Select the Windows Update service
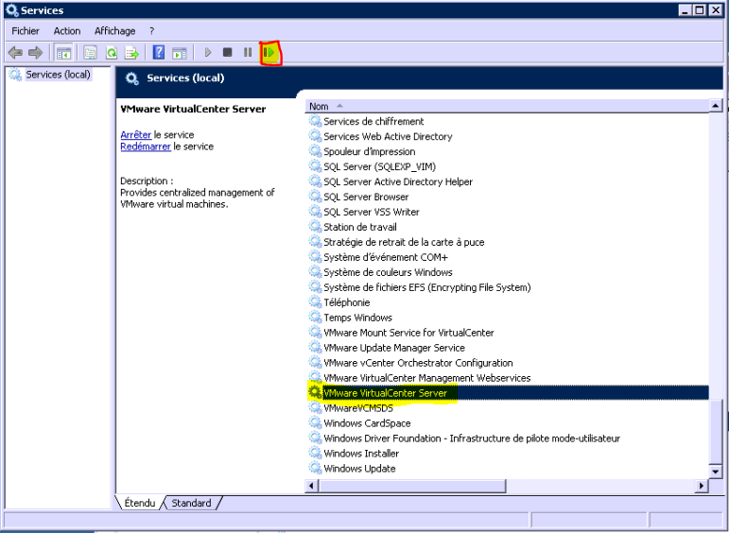Screen dimensions: 729x533 [359, 469]
